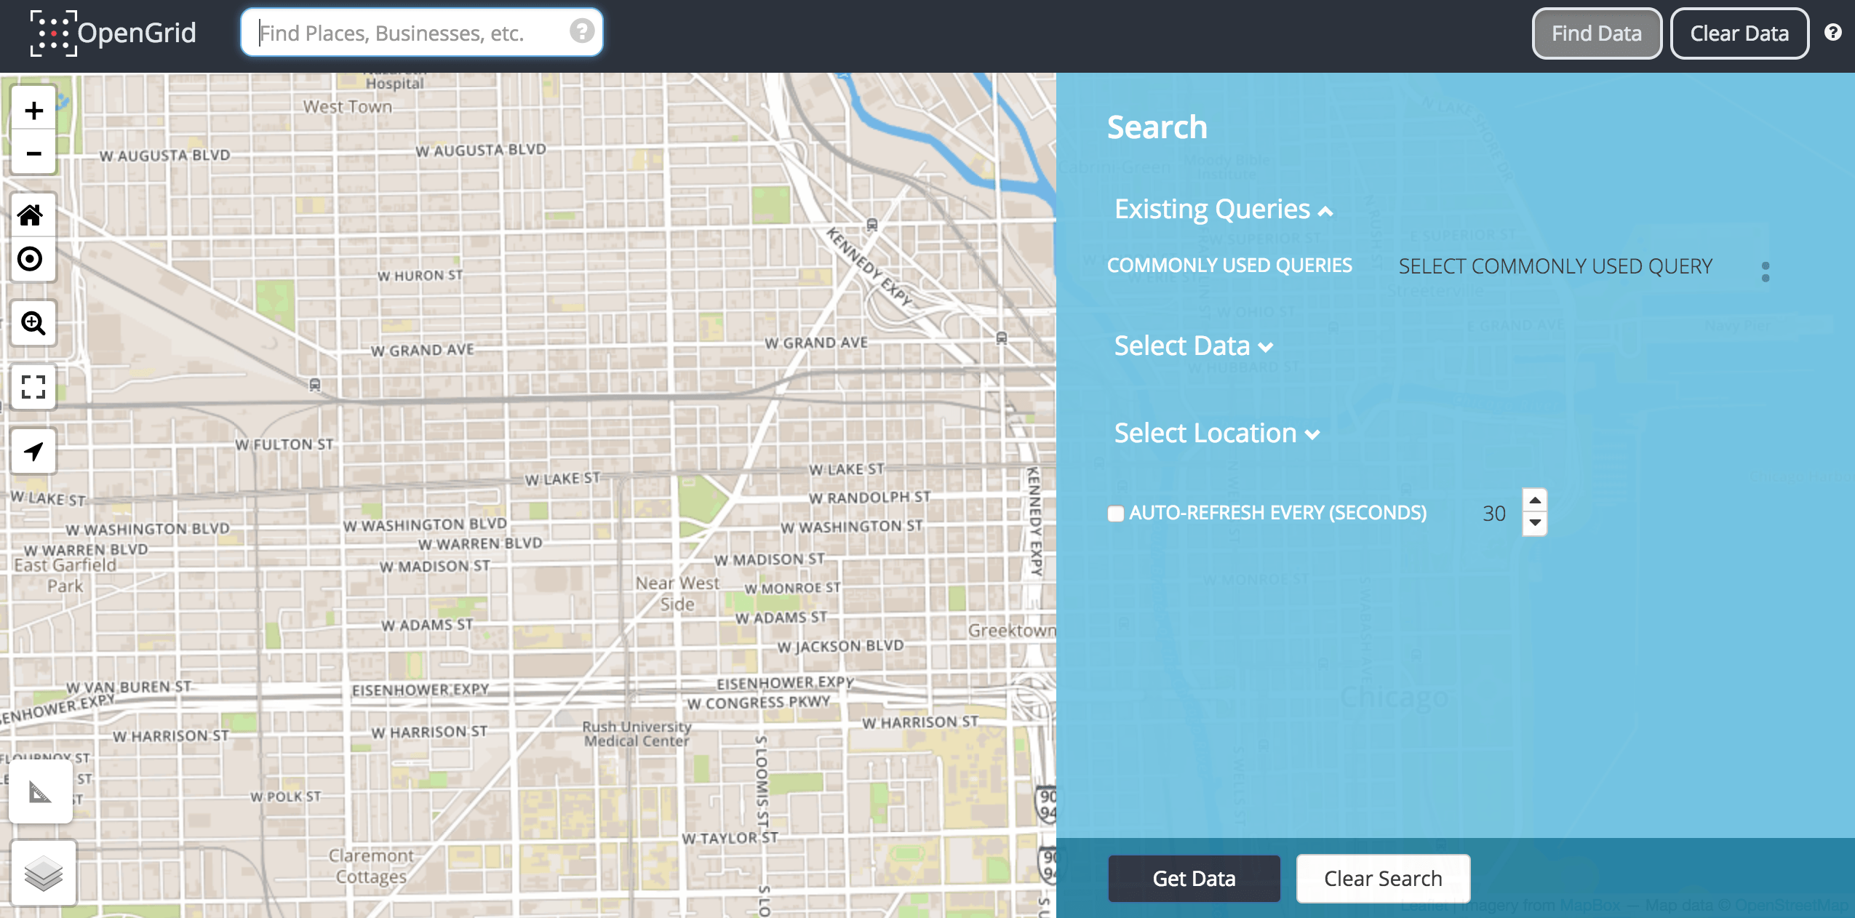The image size is (1855, 918).
Task: Toggle fullscreen map view icon
Action: pos(33,387)
